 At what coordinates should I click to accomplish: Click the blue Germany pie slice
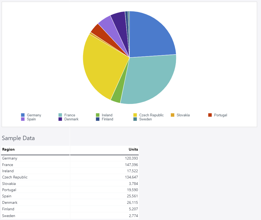(x=152, y=35)
